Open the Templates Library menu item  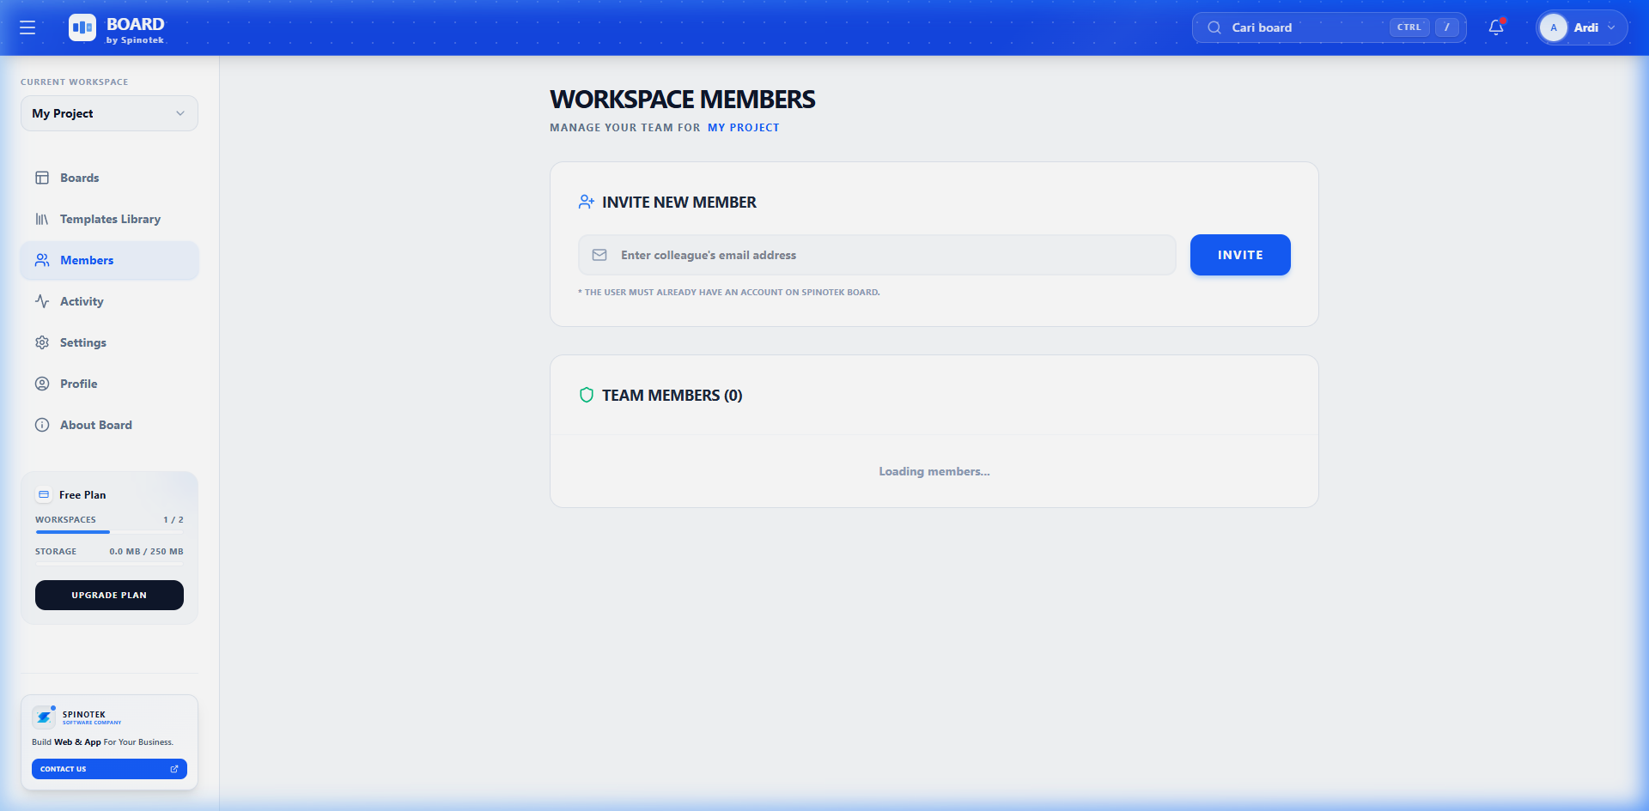pos(110,219)
